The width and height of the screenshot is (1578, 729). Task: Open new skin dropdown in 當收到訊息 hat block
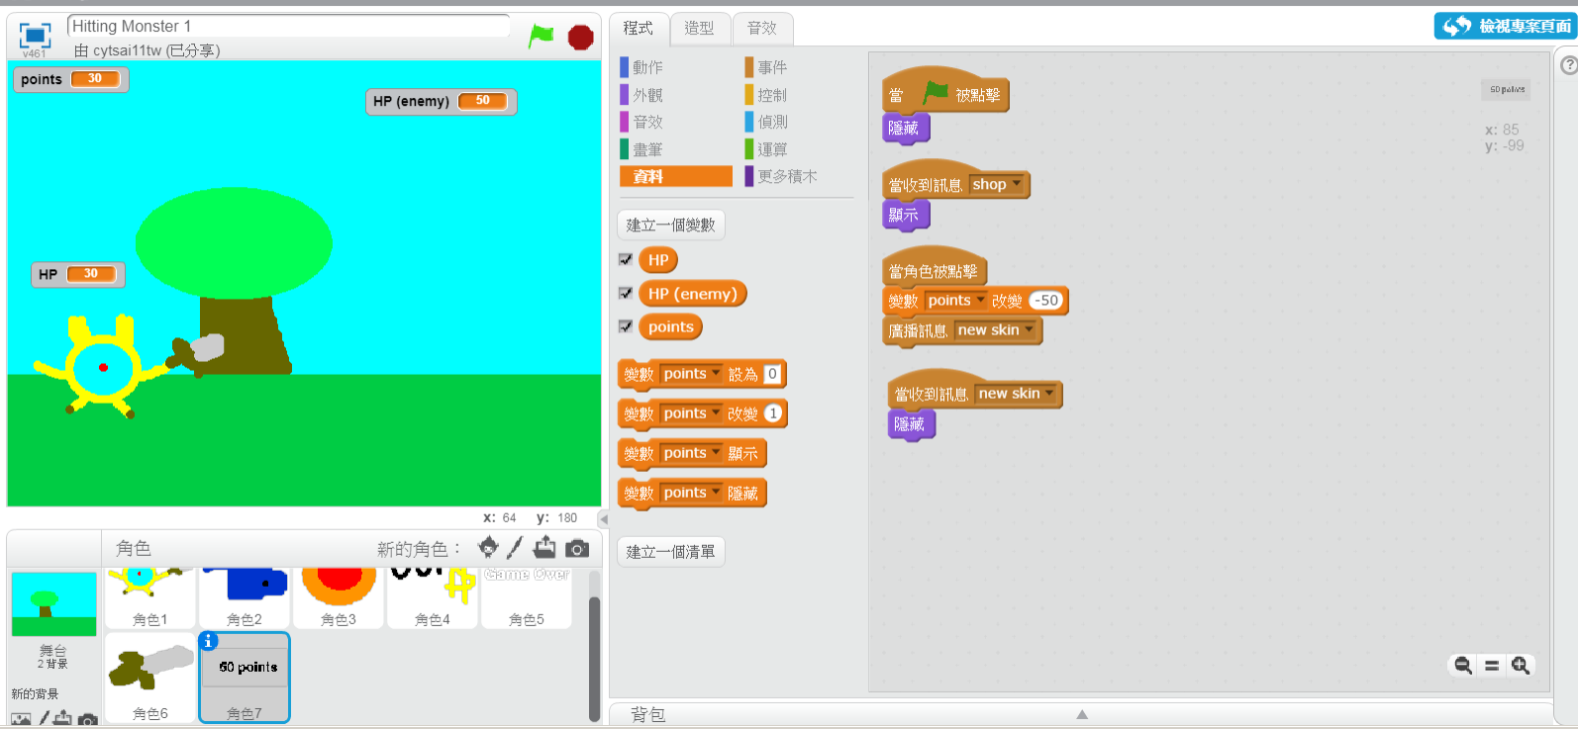point(1017,394)
